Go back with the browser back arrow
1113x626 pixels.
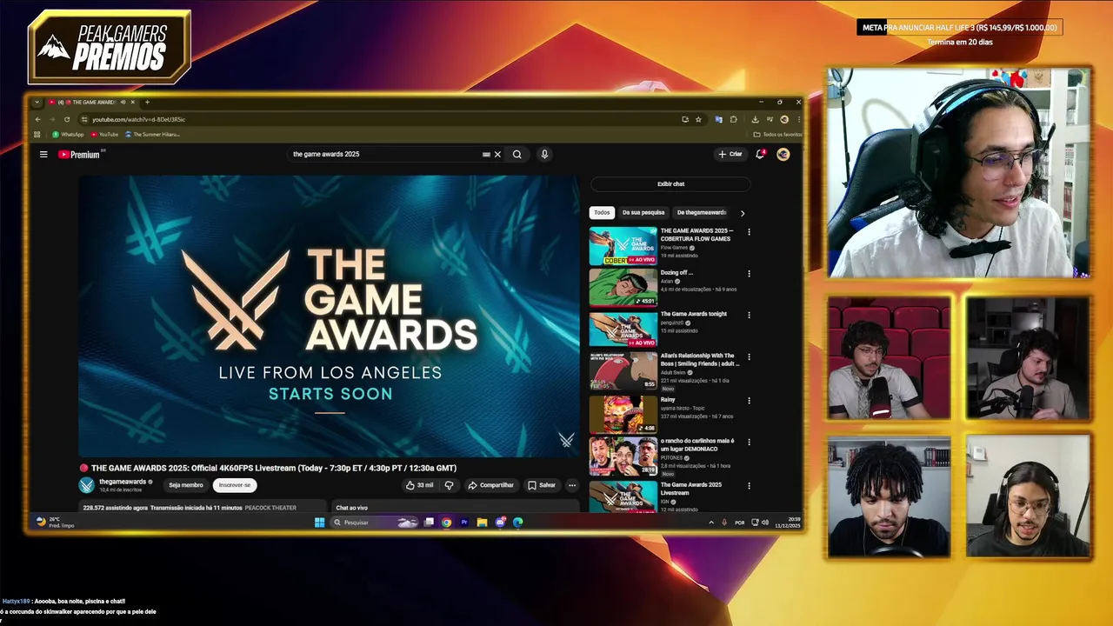coord(37,119)
